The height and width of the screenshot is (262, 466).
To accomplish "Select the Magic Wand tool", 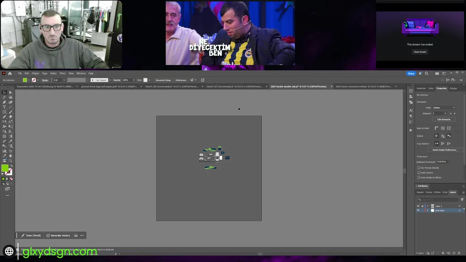I will [4, 97].
